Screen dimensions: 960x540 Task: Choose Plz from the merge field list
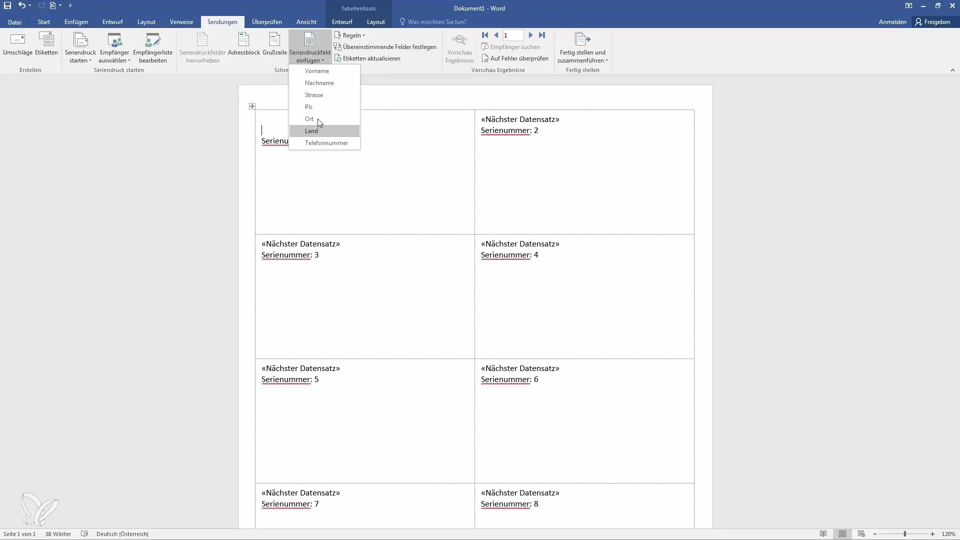(324, 107)
